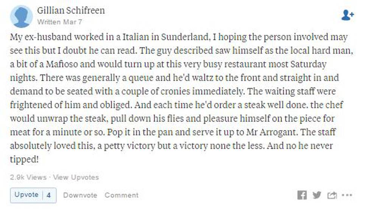Share this answer on Twitter

tap(317, 195)
